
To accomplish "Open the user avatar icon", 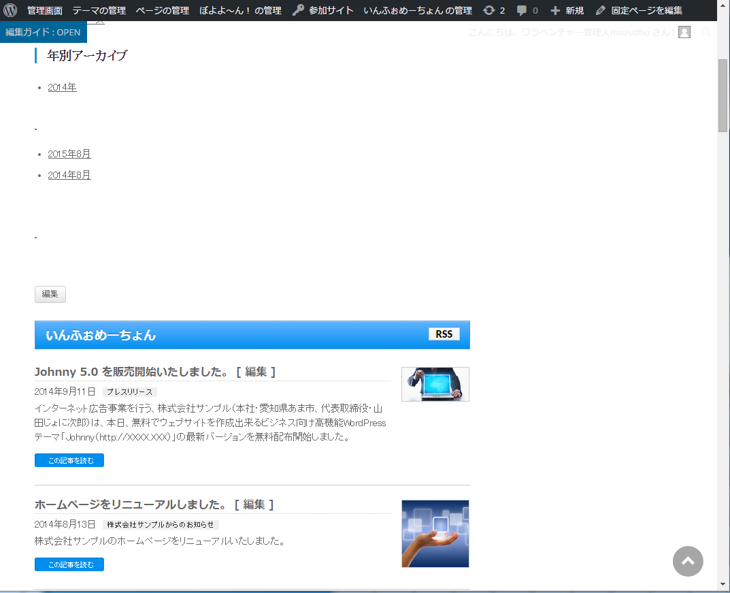I will point(684,32).
